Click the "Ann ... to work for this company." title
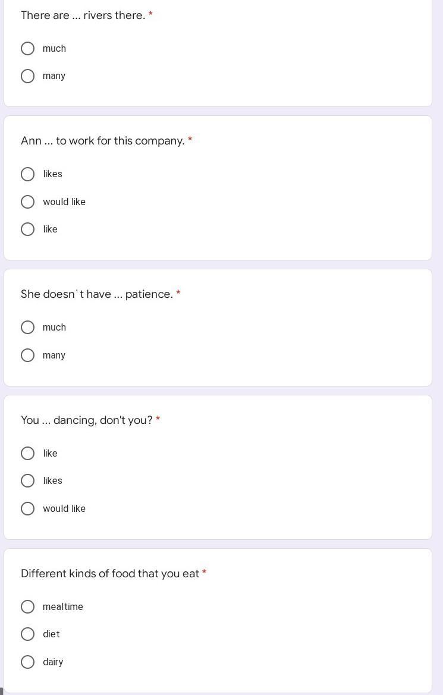 (103, 141)
